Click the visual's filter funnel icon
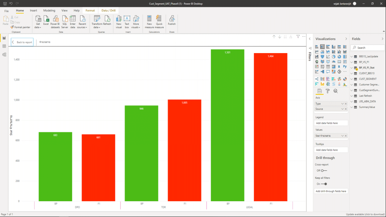 tap(298, 37)
